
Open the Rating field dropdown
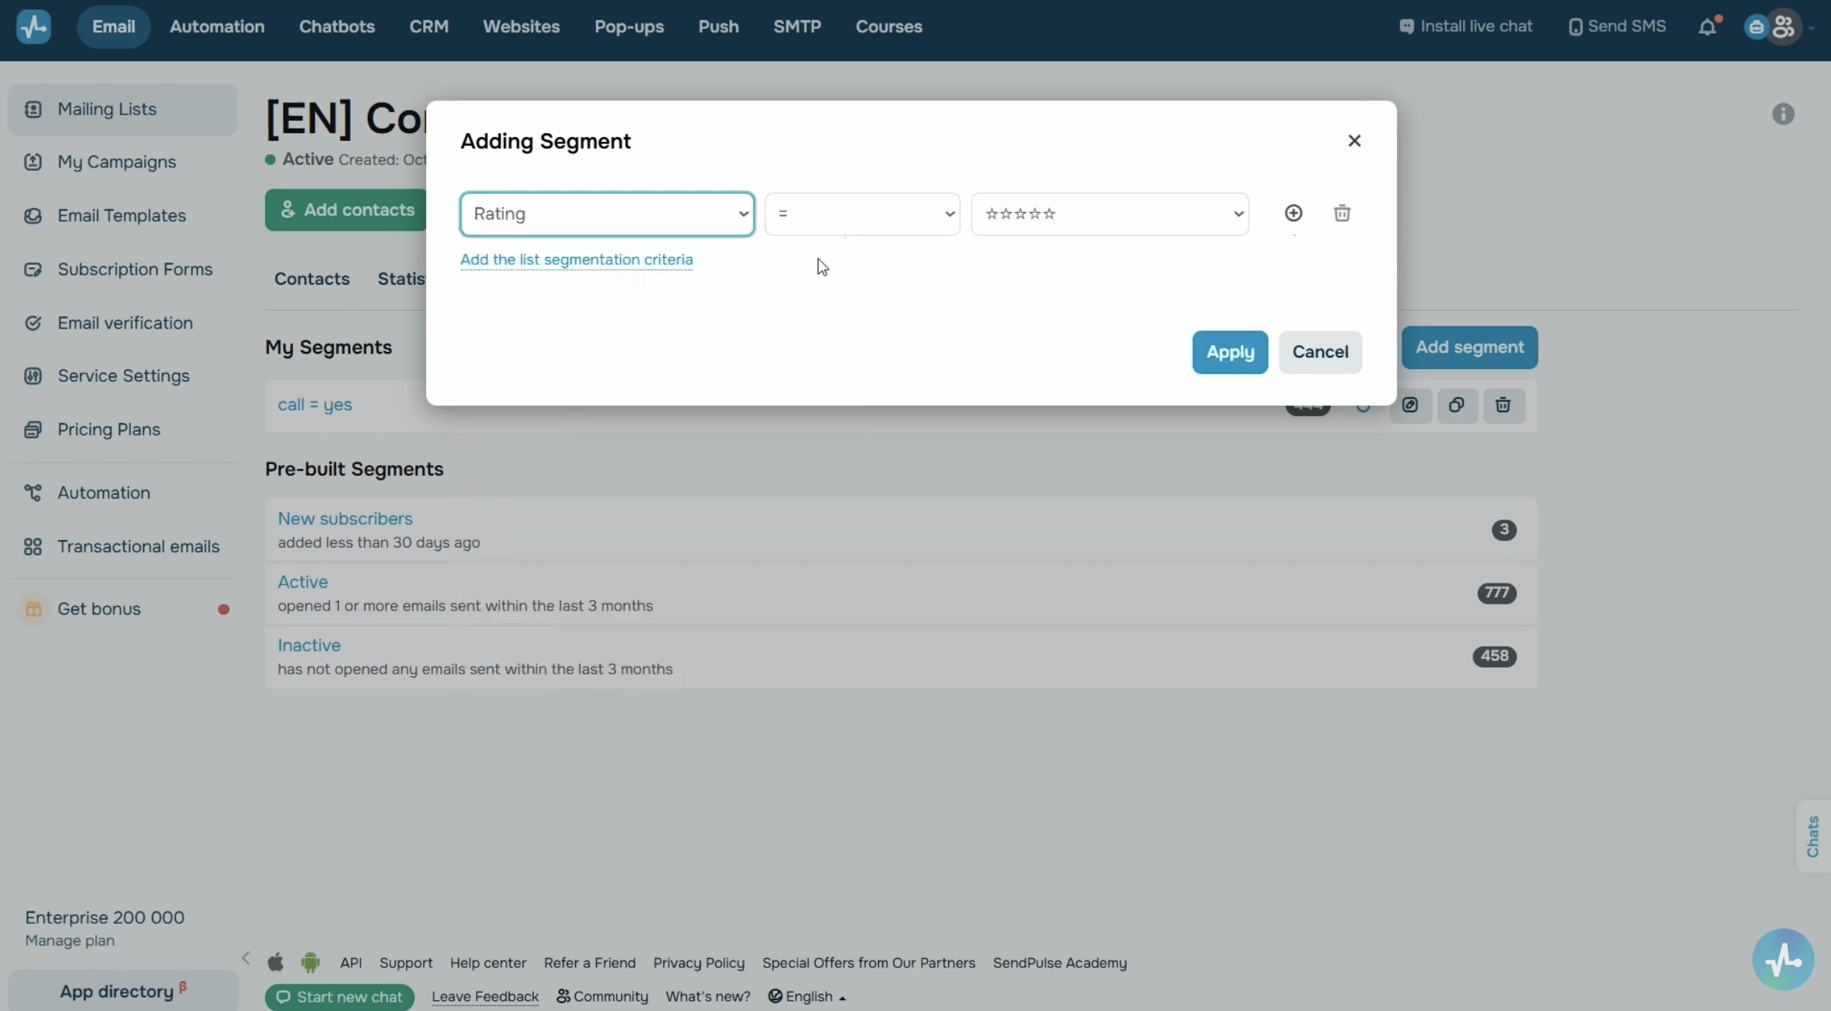(607, 214)
